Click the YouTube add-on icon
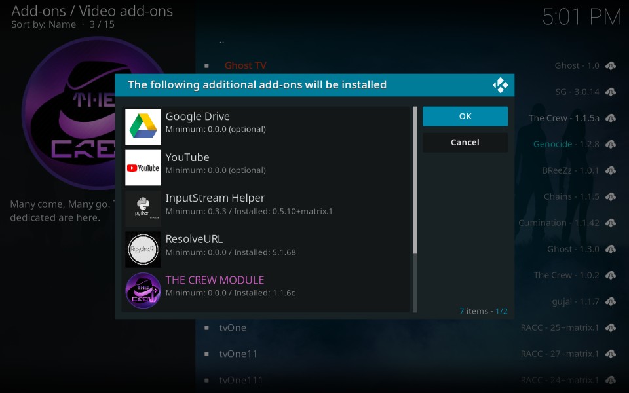629x393 pixels. pyautogui.click(x=143, y=168)
